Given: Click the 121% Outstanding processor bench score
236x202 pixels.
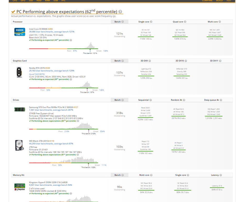Looking at the screenshot, I should tap(120, 35).
